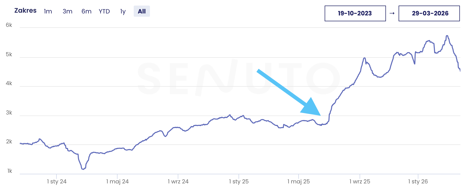Image resolution: width=469 pixels, height=190 pixels.
Task: Select the All range button
Action: [142, 11]
